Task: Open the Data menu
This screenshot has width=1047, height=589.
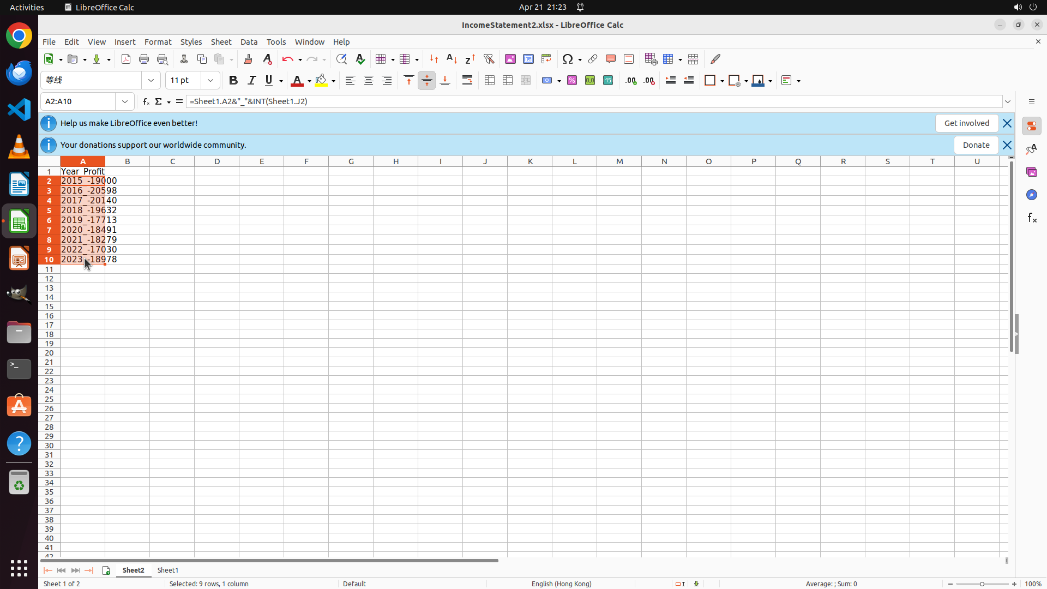Action: pos(249,42)
